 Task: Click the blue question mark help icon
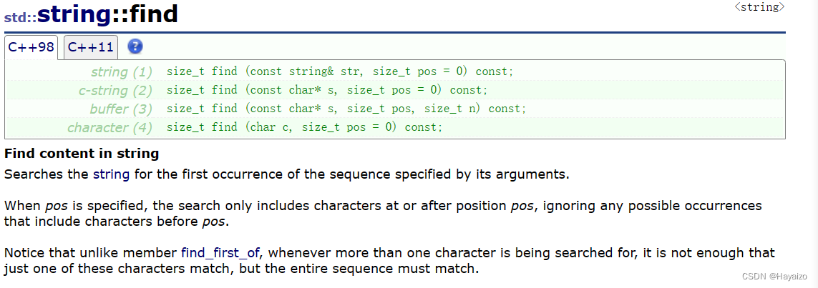pyautogui.click(x=135, y=46)
